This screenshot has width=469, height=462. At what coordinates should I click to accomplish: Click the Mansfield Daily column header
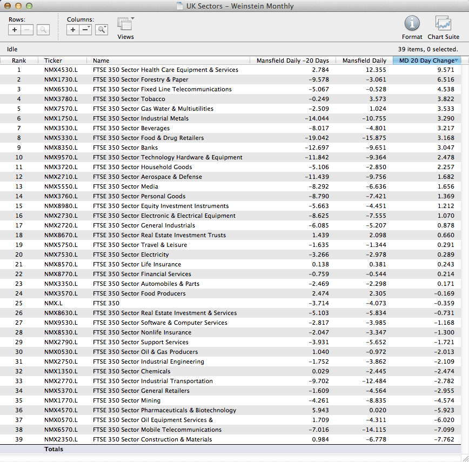click(364, 61)
